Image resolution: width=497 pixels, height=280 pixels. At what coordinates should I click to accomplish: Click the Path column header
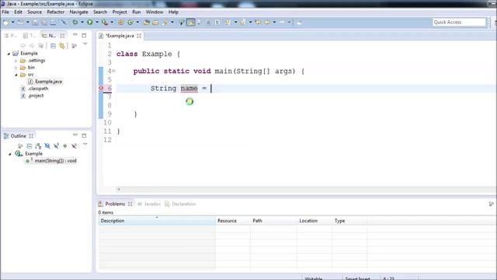point(273,221)
